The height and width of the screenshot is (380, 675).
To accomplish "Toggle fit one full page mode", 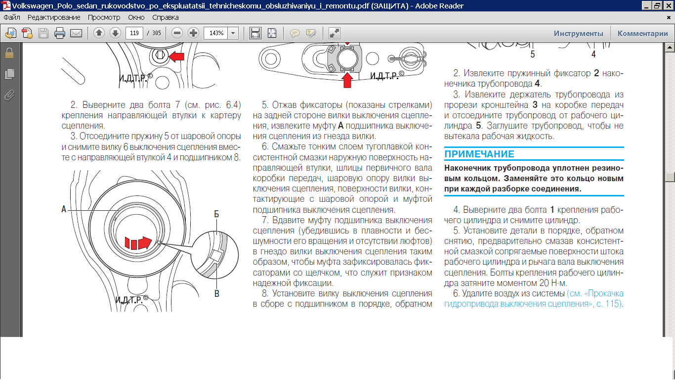I will [272, 33].
